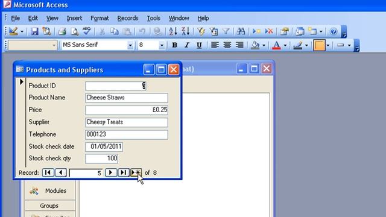The height and width of the screenshot is (217, 386).
Task: Open the font size dropdown
Action: point(162,45)
